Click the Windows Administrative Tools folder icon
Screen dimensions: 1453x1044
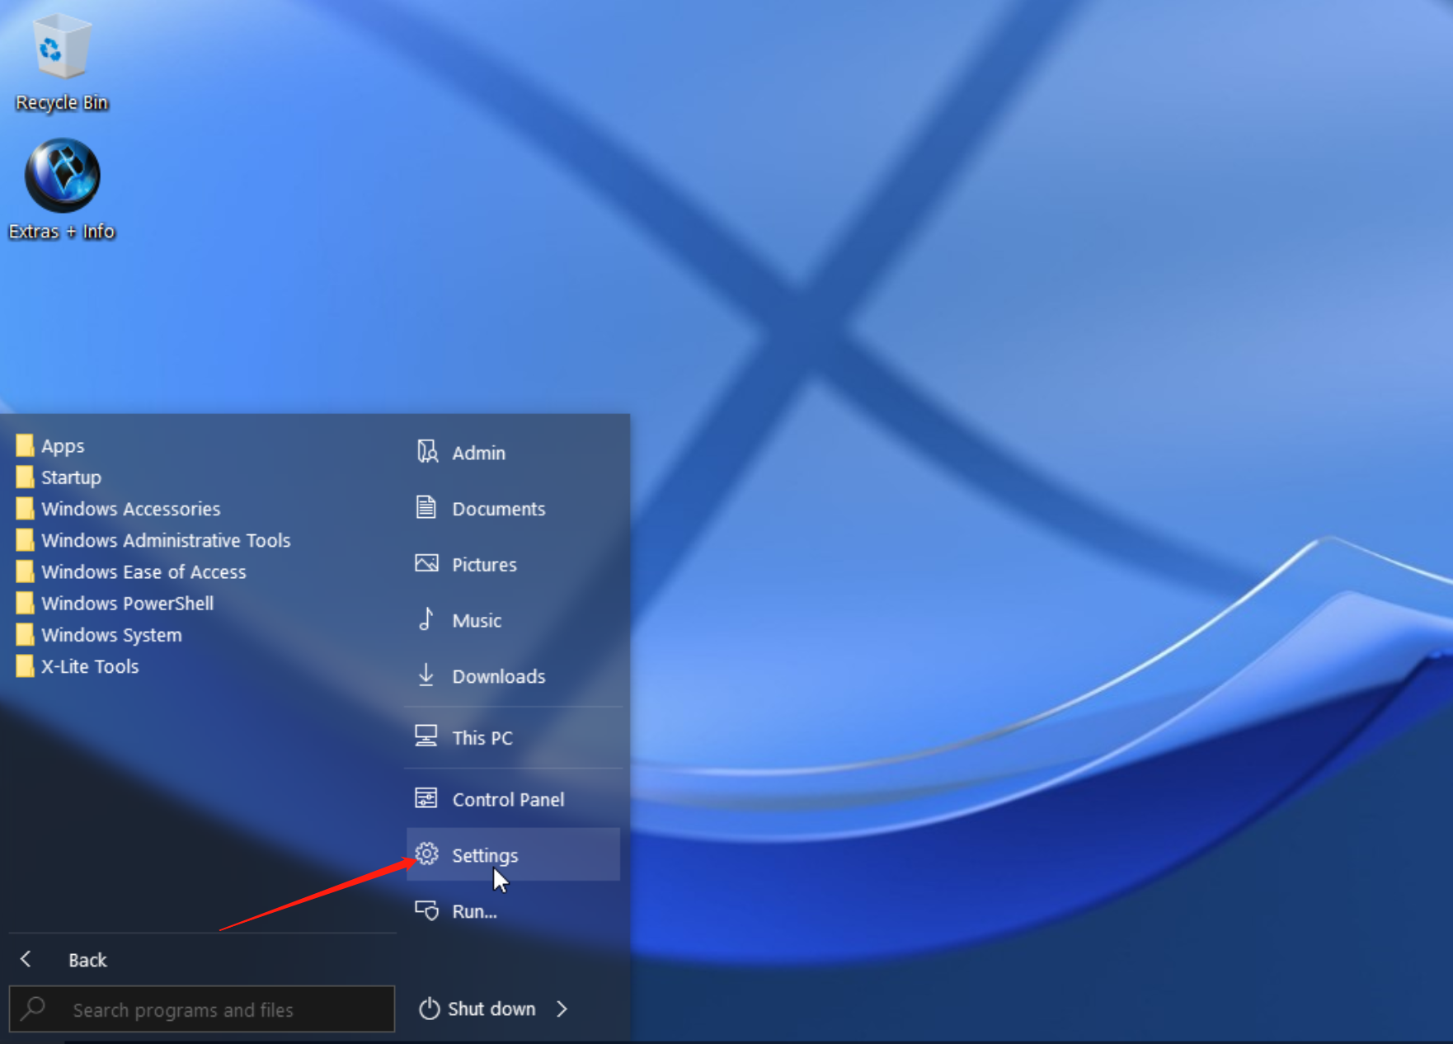click(x=25, y=540)
